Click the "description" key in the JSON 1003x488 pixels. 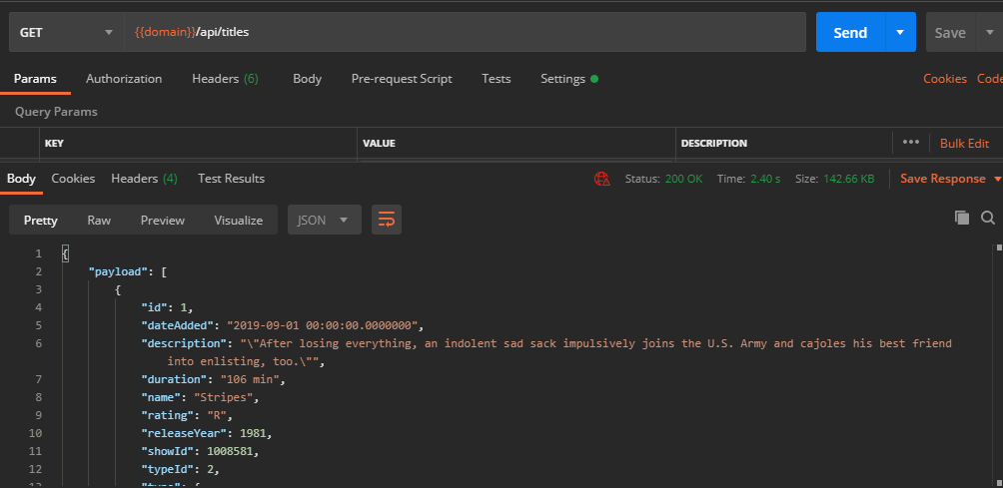pyautogui.click(x=184, y=343)
